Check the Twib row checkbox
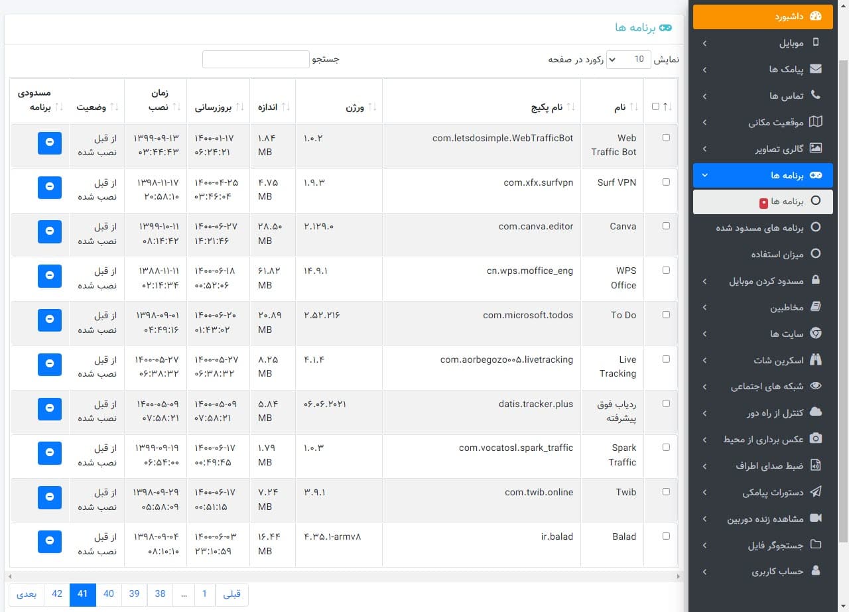 [x=666, y=492]
